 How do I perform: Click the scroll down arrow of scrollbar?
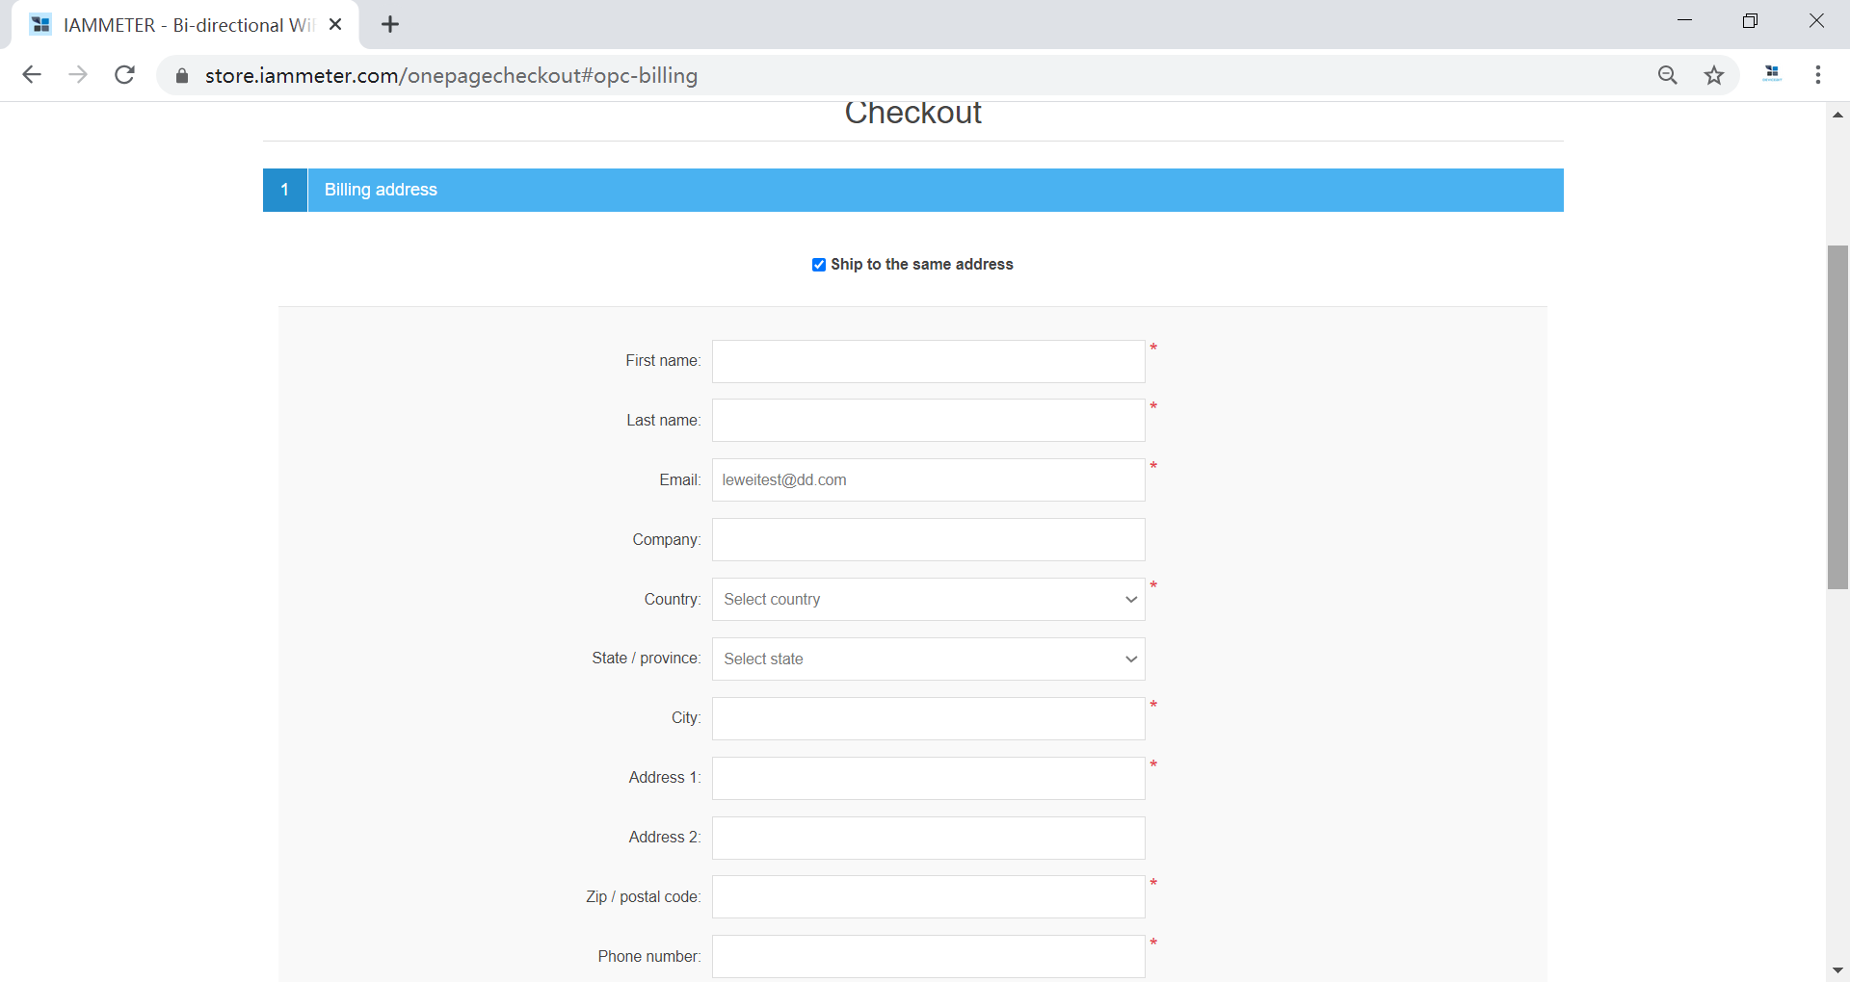click(x=1837, y=970)
